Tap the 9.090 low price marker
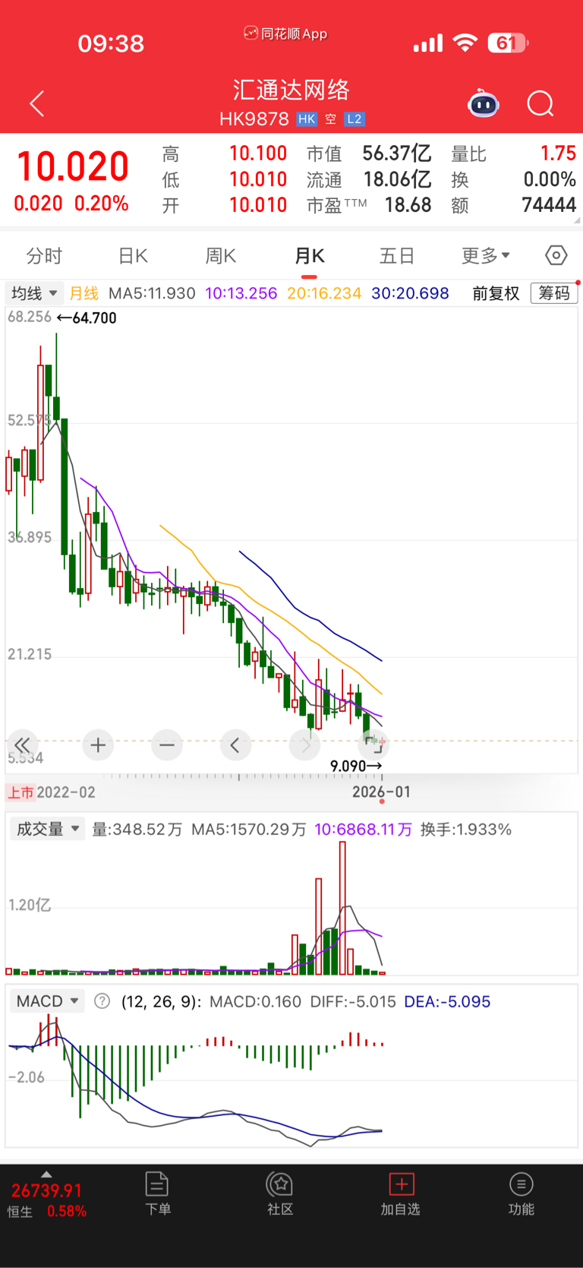 tap(355, 766)
